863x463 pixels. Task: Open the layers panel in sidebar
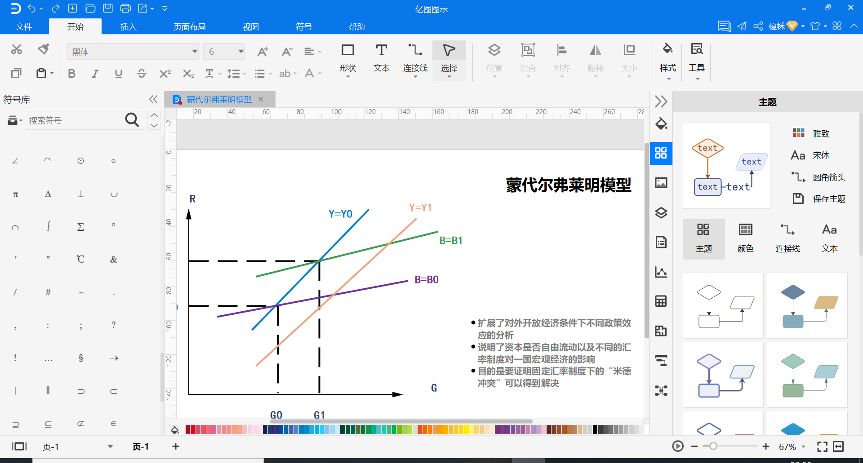tap(661, 212)
